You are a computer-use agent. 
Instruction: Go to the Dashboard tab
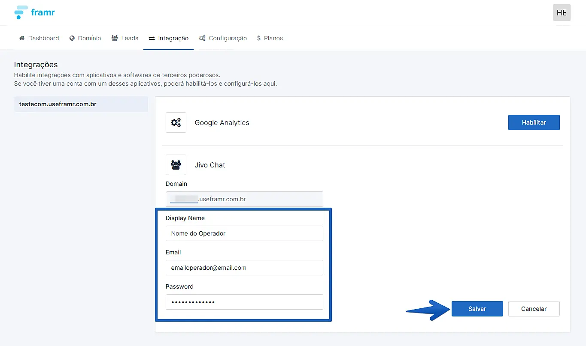point(39,38)
